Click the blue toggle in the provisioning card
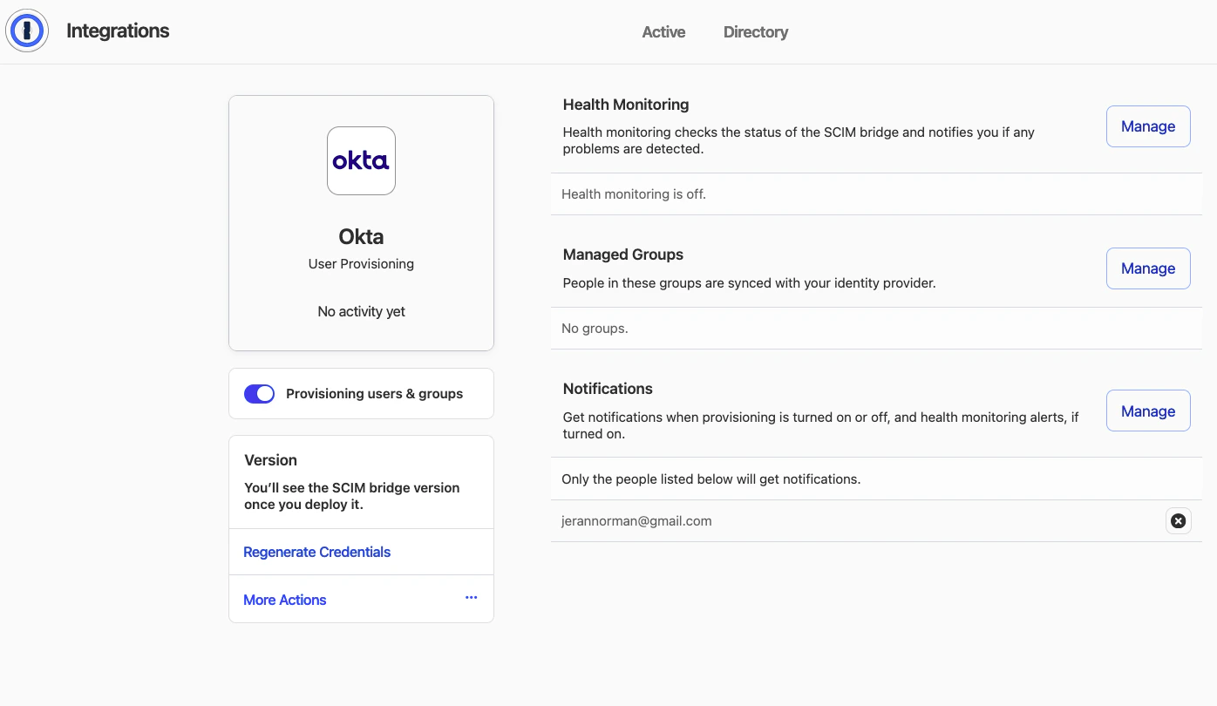 pos(259,393)
